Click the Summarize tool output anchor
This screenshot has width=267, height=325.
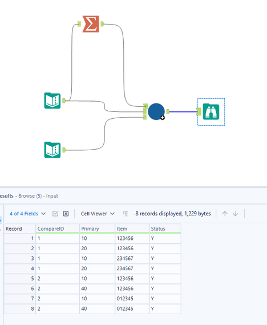coord(102,24)
